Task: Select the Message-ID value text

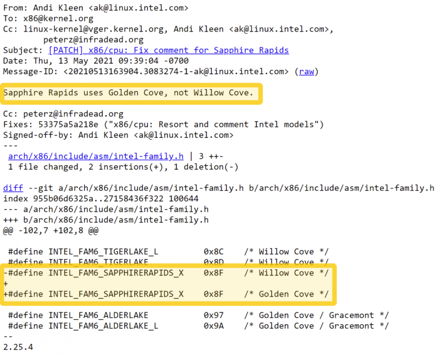Action: coord(176,72)
